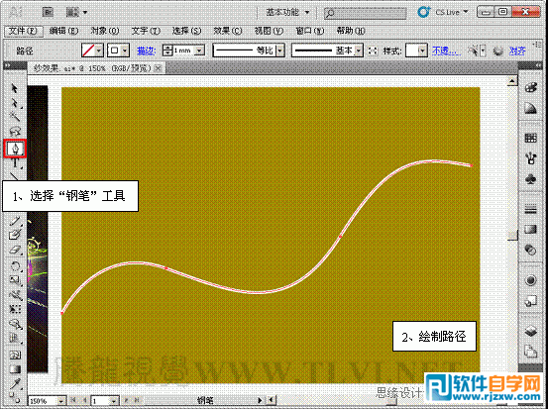Open the fill color dropdown arrow

tap(99, 51)
